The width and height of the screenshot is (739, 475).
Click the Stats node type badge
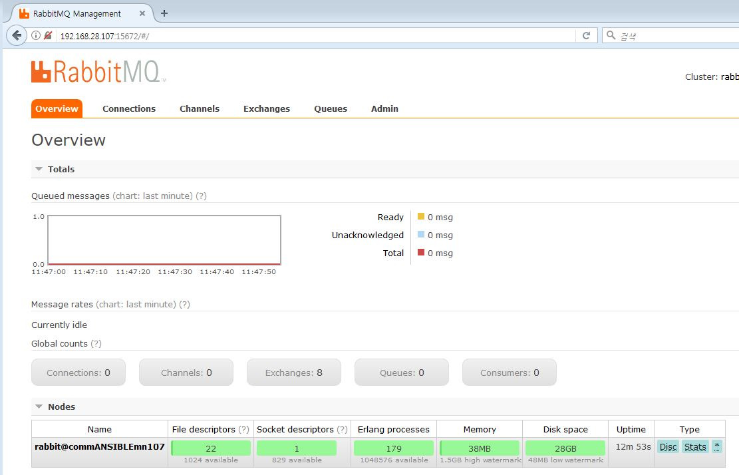tap(695, 447)
